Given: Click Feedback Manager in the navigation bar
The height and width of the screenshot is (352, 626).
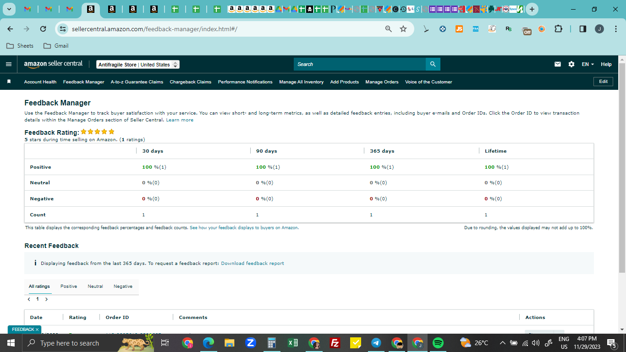Looking at the screenshot, I should 84,82.
